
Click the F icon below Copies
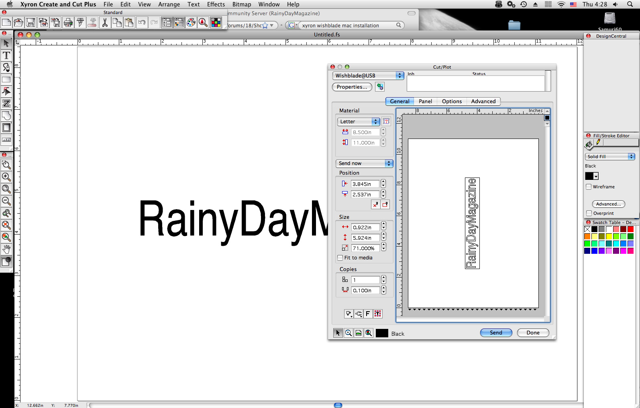368,314
